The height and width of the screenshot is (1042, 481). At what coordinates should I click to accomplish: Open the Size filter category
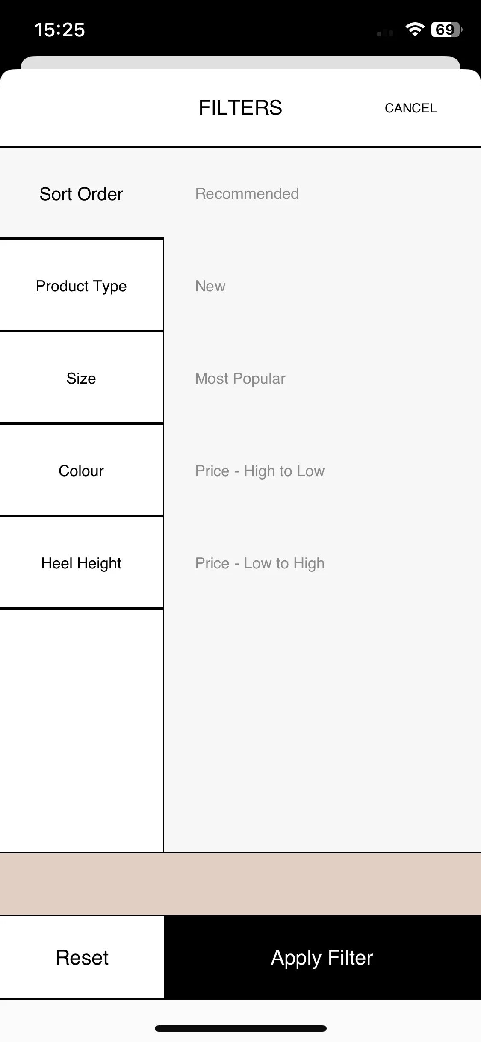tap(81, 378)
